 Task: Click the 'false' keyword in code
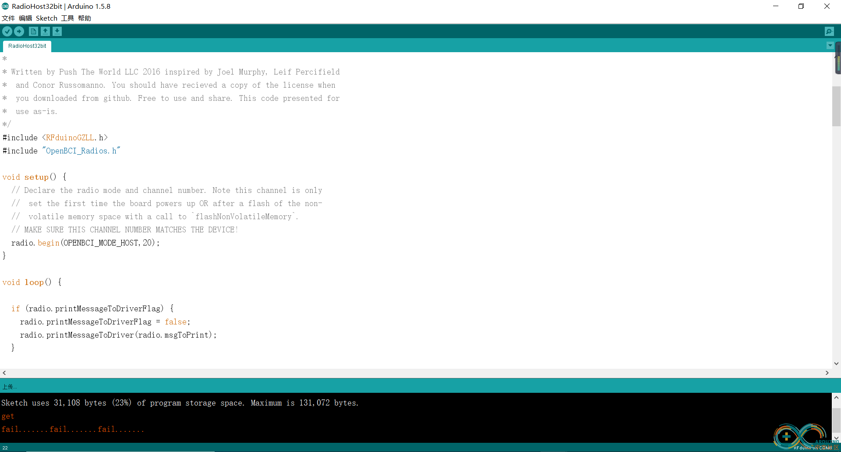pos(176,321)
